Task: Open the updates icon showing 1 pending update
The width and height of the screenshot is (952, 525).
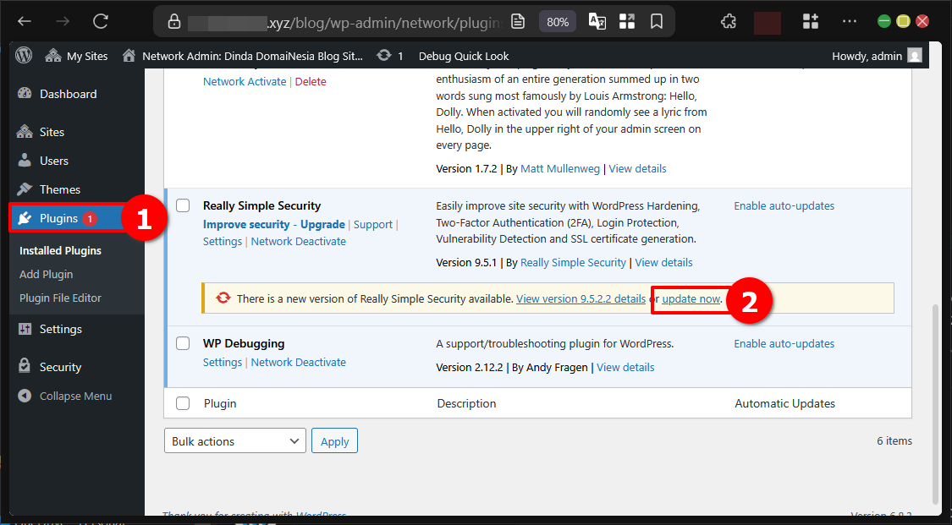Action: point(388,56)
